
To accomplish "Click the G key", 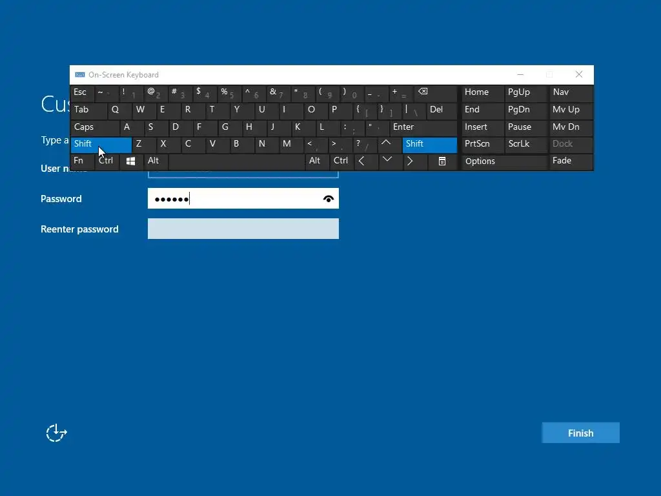I will pos(230,127).
